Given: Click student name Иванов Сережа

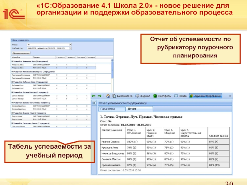Looking at the screenshot, I should click(x=111, y=142).
